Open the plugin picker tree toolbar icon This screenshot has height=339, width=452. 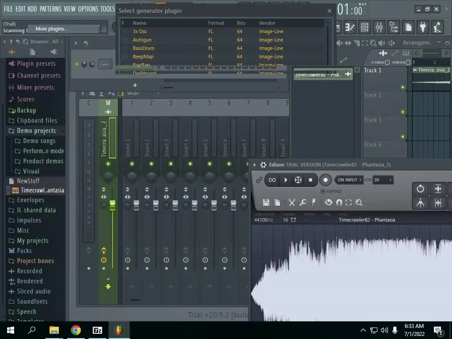tap(394, 27)
